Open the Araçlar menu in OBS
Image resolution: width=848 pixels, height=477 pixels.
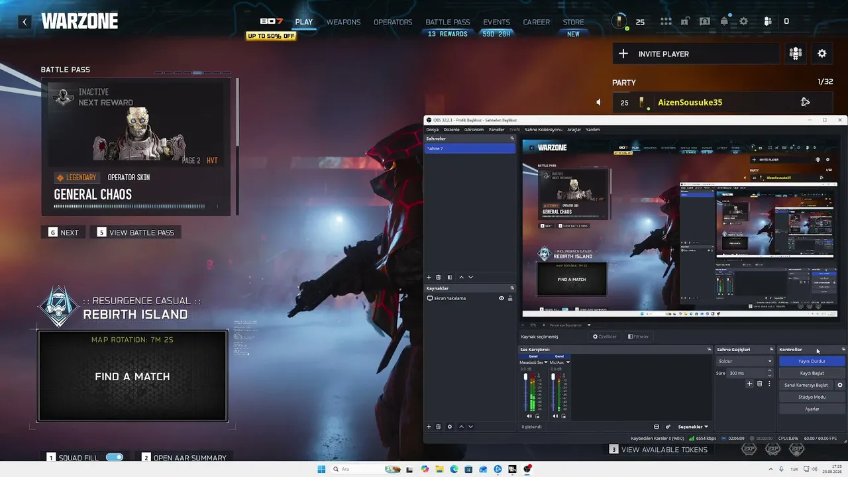pos(574,130)
